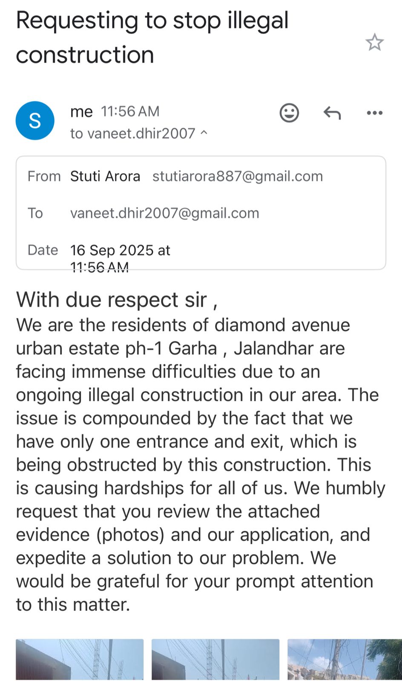Tap the "Date" label in details card

coord(43,250)
